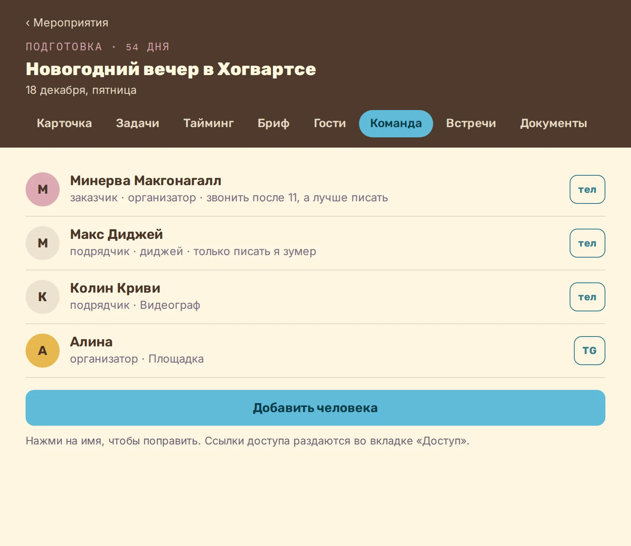Open the Тайминг tab
The height and width of the screenshot is (546, 631).
click(208, 123)
